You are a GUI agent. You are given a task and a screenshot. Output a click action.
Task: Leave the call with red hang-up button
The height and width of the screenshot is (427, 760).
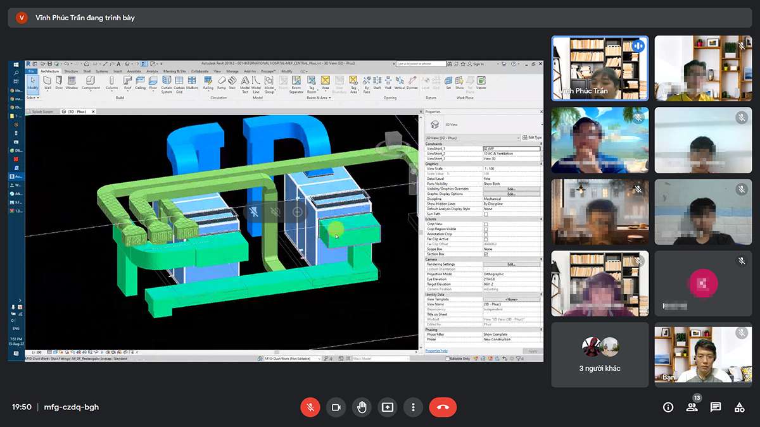[443, 407]
